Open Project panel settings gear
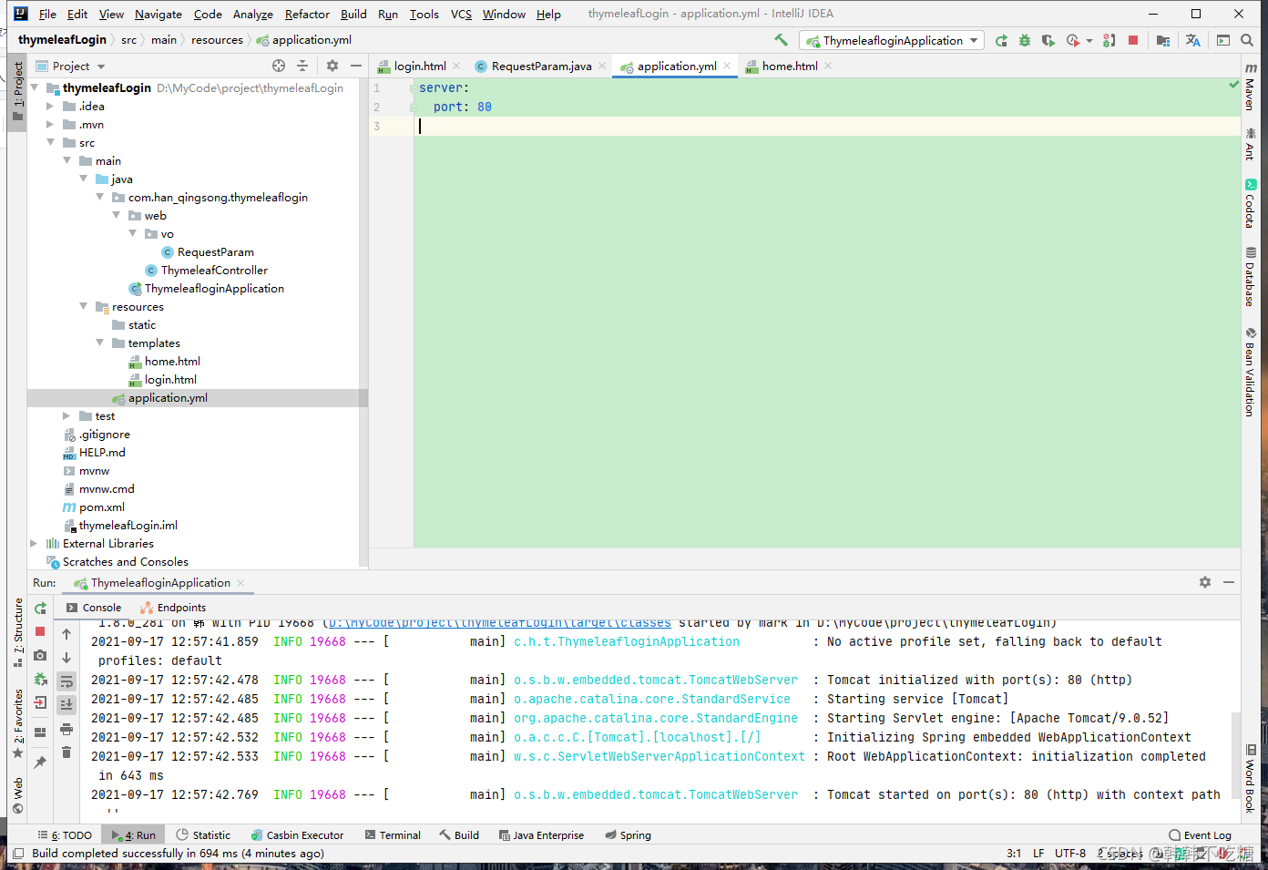This screenshot has height=870, width=1268. pos(332,66)
